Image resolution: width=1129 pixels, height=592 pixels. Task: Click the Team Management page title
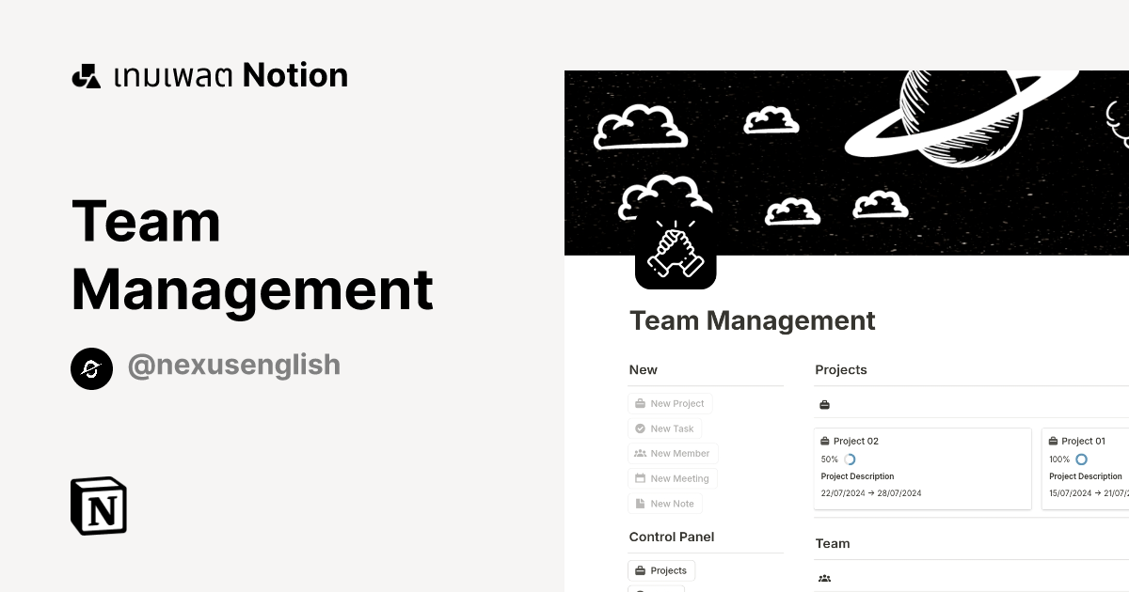pos(752,320)
